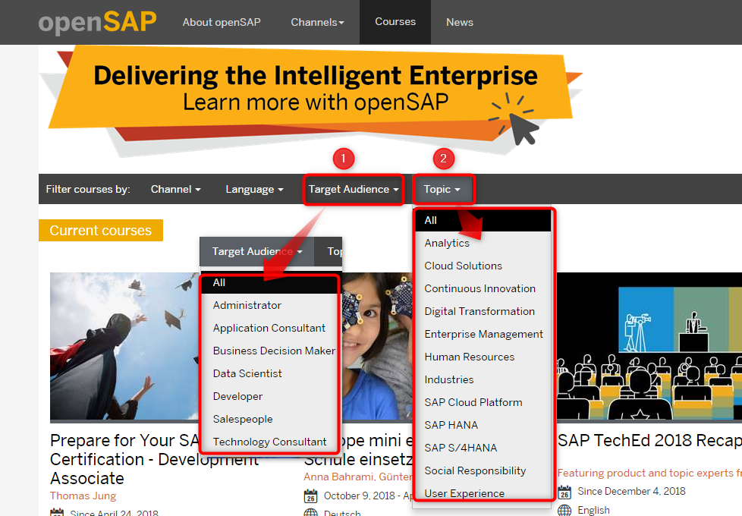This screenshot has height=516, width=742.
Task: Click the 'English' language label
Action: [593, 510]
